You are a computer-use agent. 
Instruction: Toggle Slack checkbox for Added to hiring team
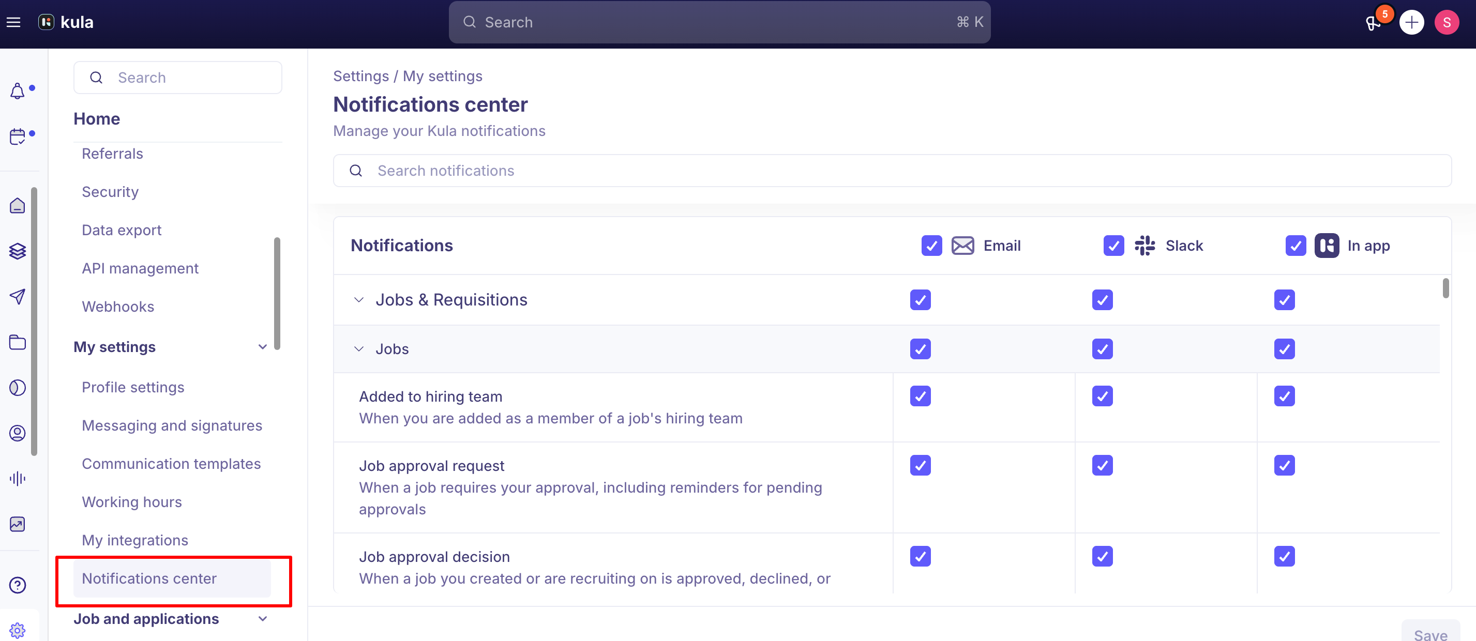click(1103, 396)
